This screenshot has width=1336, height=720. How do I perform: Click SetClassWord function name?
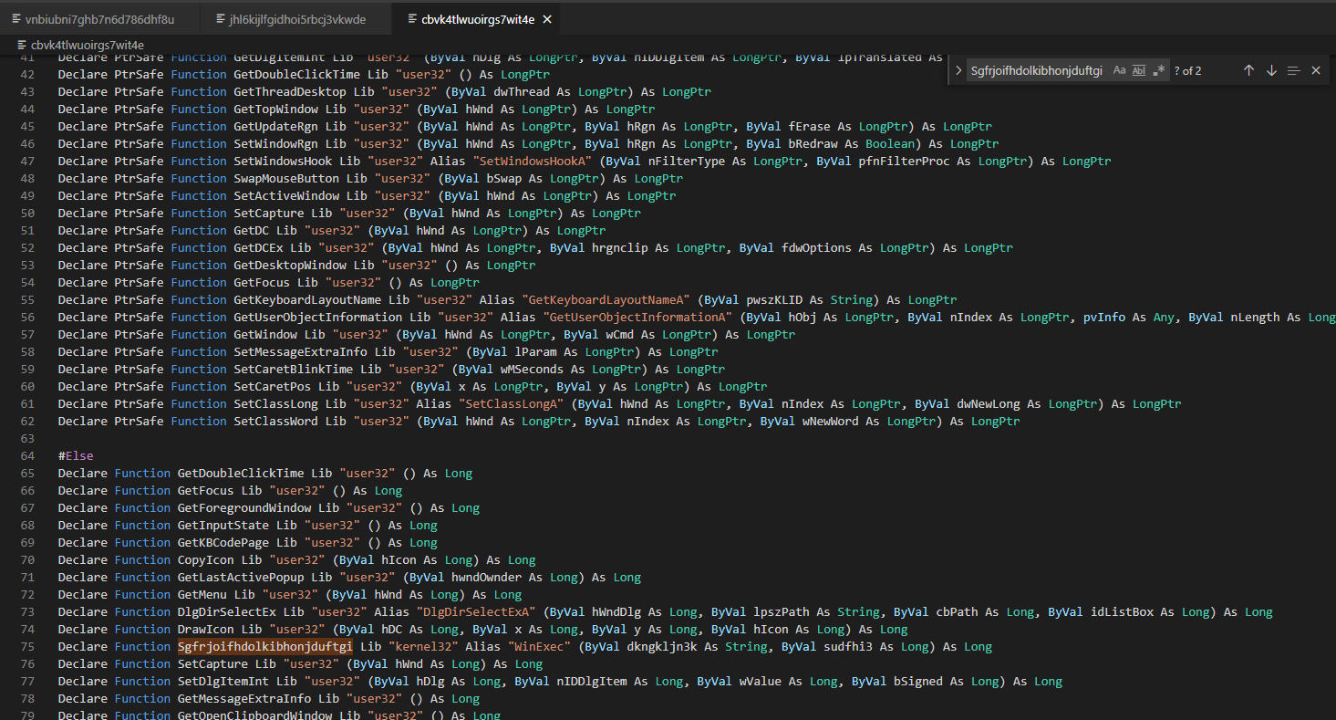(276, 421)
